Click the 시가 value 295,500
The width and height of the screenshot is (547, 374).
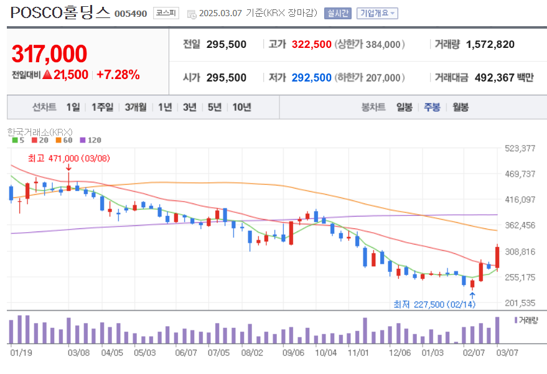point(227,77)
